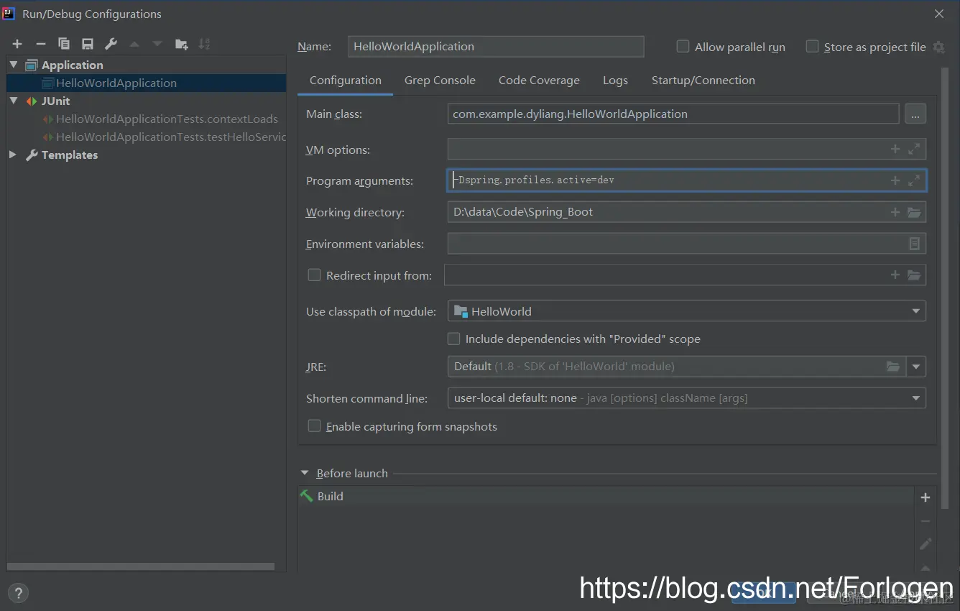Sort configurations alphabetically icon
This screenshot has width=960, height=611.
coord(204,45)
